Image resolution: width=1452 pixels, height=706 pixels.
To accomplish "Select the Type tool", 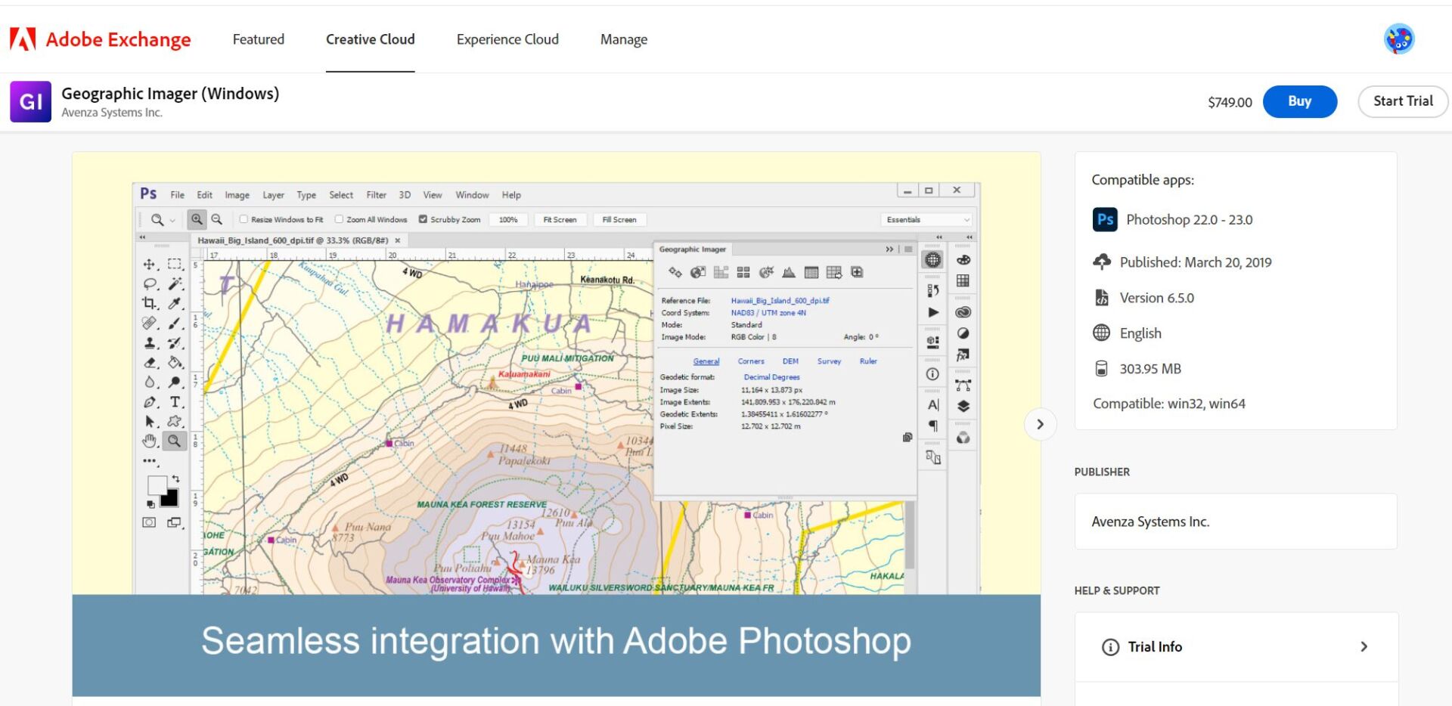I will click(x=175, y=401).
